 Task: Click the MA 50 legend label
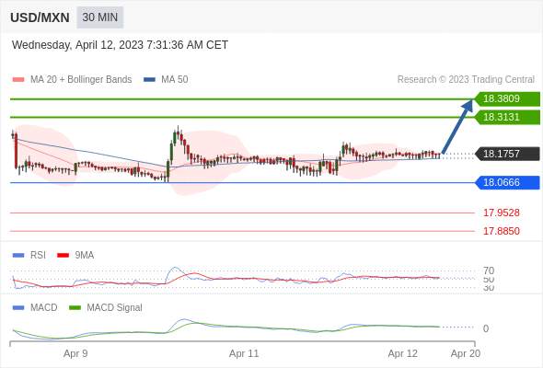[x=175, y=80]
